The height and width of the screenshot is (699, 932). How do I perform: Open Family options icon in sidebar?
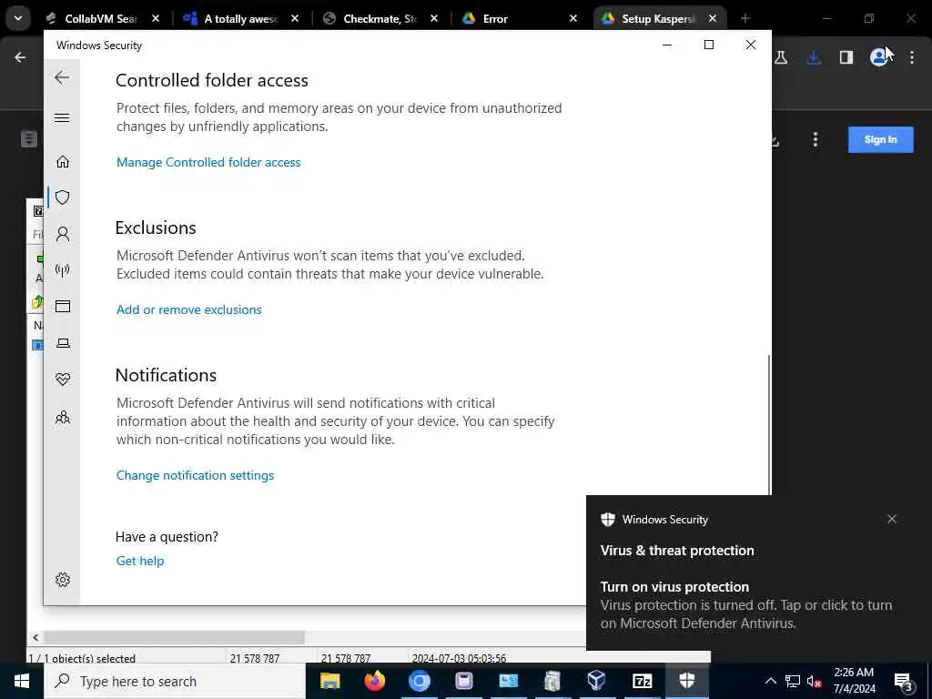pos(63,417)
